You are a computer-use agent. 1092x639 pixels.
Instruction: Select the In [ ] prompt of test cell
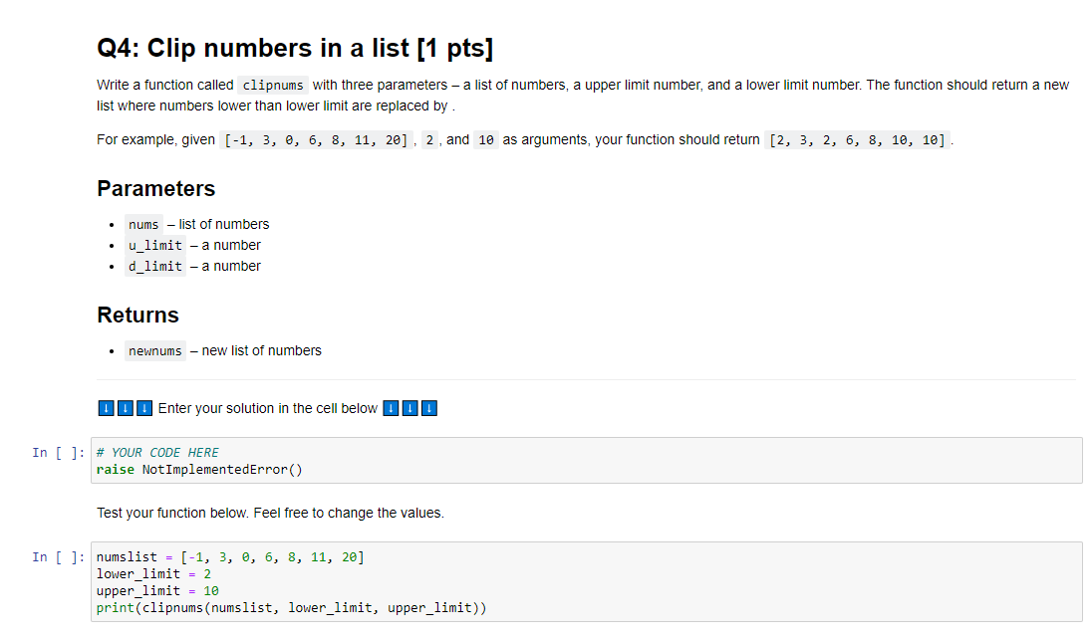[x=58, y=557]
